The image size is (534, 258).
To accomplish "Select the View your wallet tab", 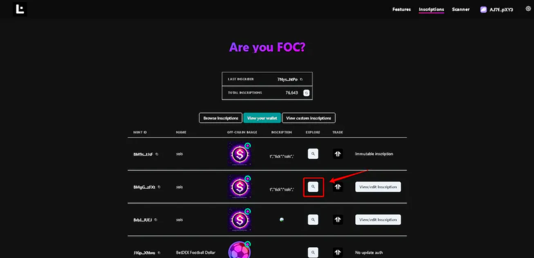I will pyautogui.click(x=262, y=118).
